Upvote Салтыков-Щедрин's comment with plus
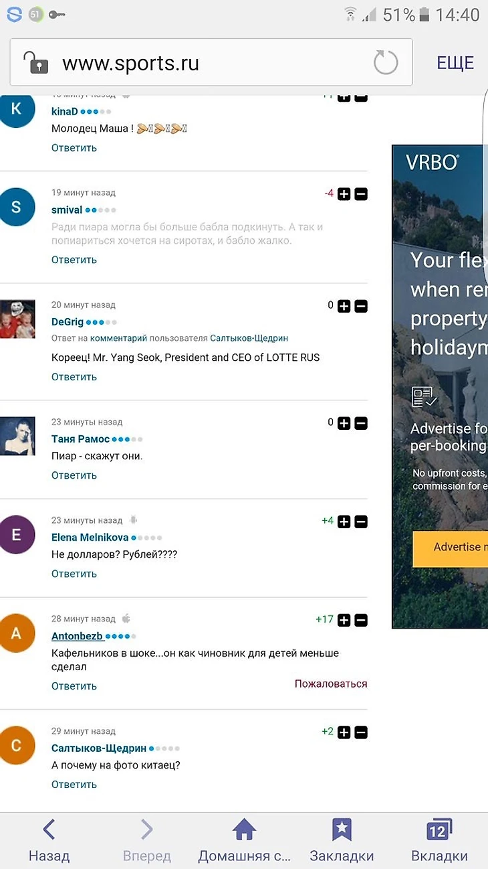Screen dimensions: 488x869 point(344,732)
